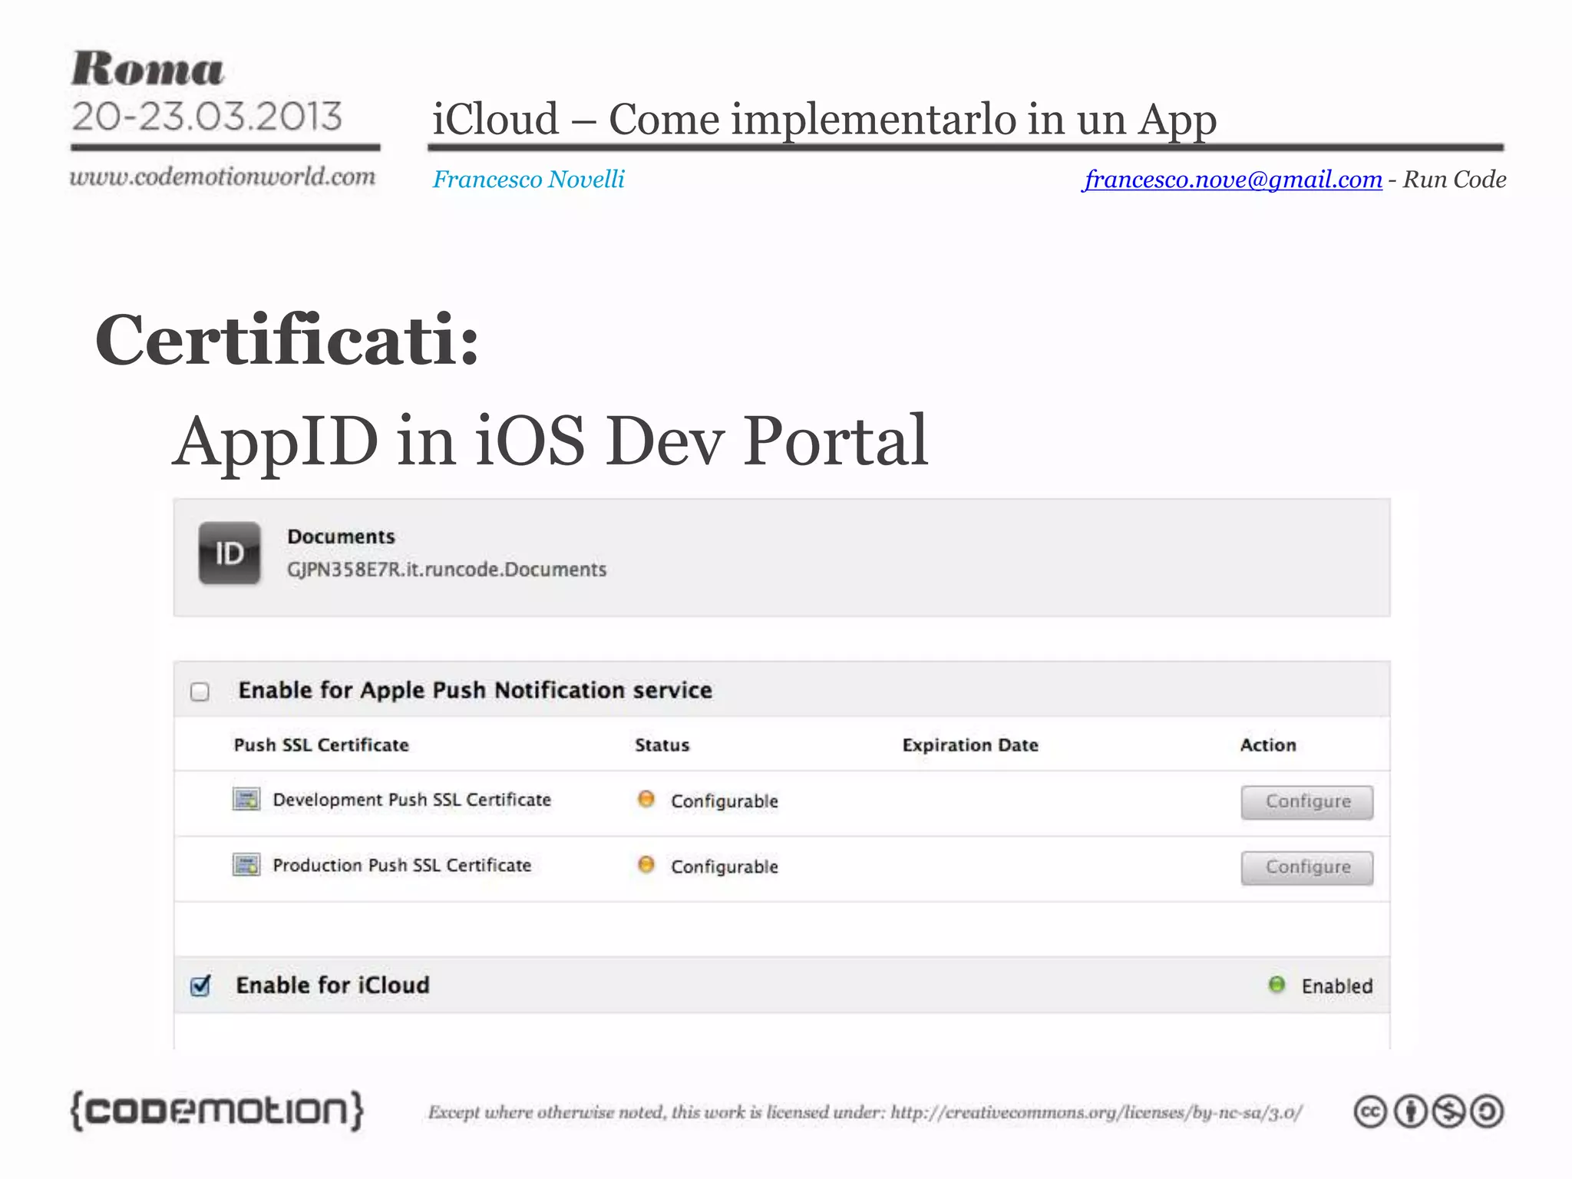The height and width of the screenshot is (1179, 1572).
Task: Click the Development Push SSL Certificate label
Action: [412, 800]
